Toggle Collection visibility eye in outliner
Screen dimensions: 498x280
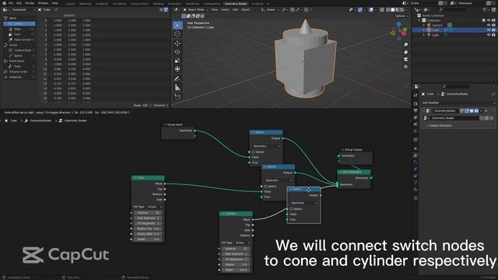coord(489,20)
